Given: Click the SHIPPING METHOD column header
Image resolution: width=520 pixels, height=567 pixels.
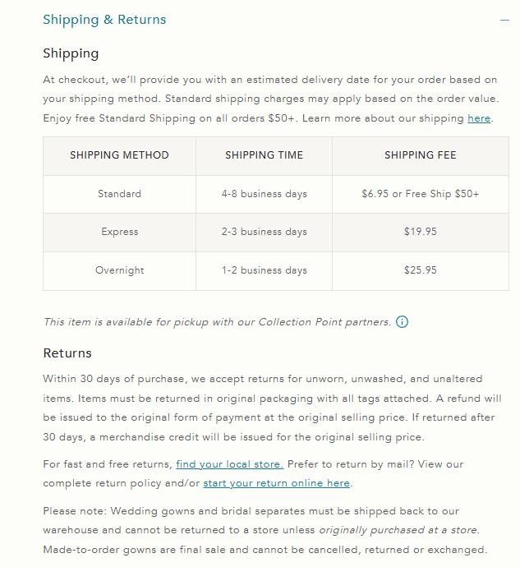Looking at the screenshot, I should 119,155.
